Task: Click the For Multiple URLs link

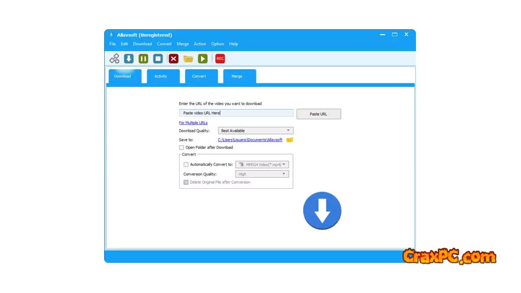Action: coord(193,123)
